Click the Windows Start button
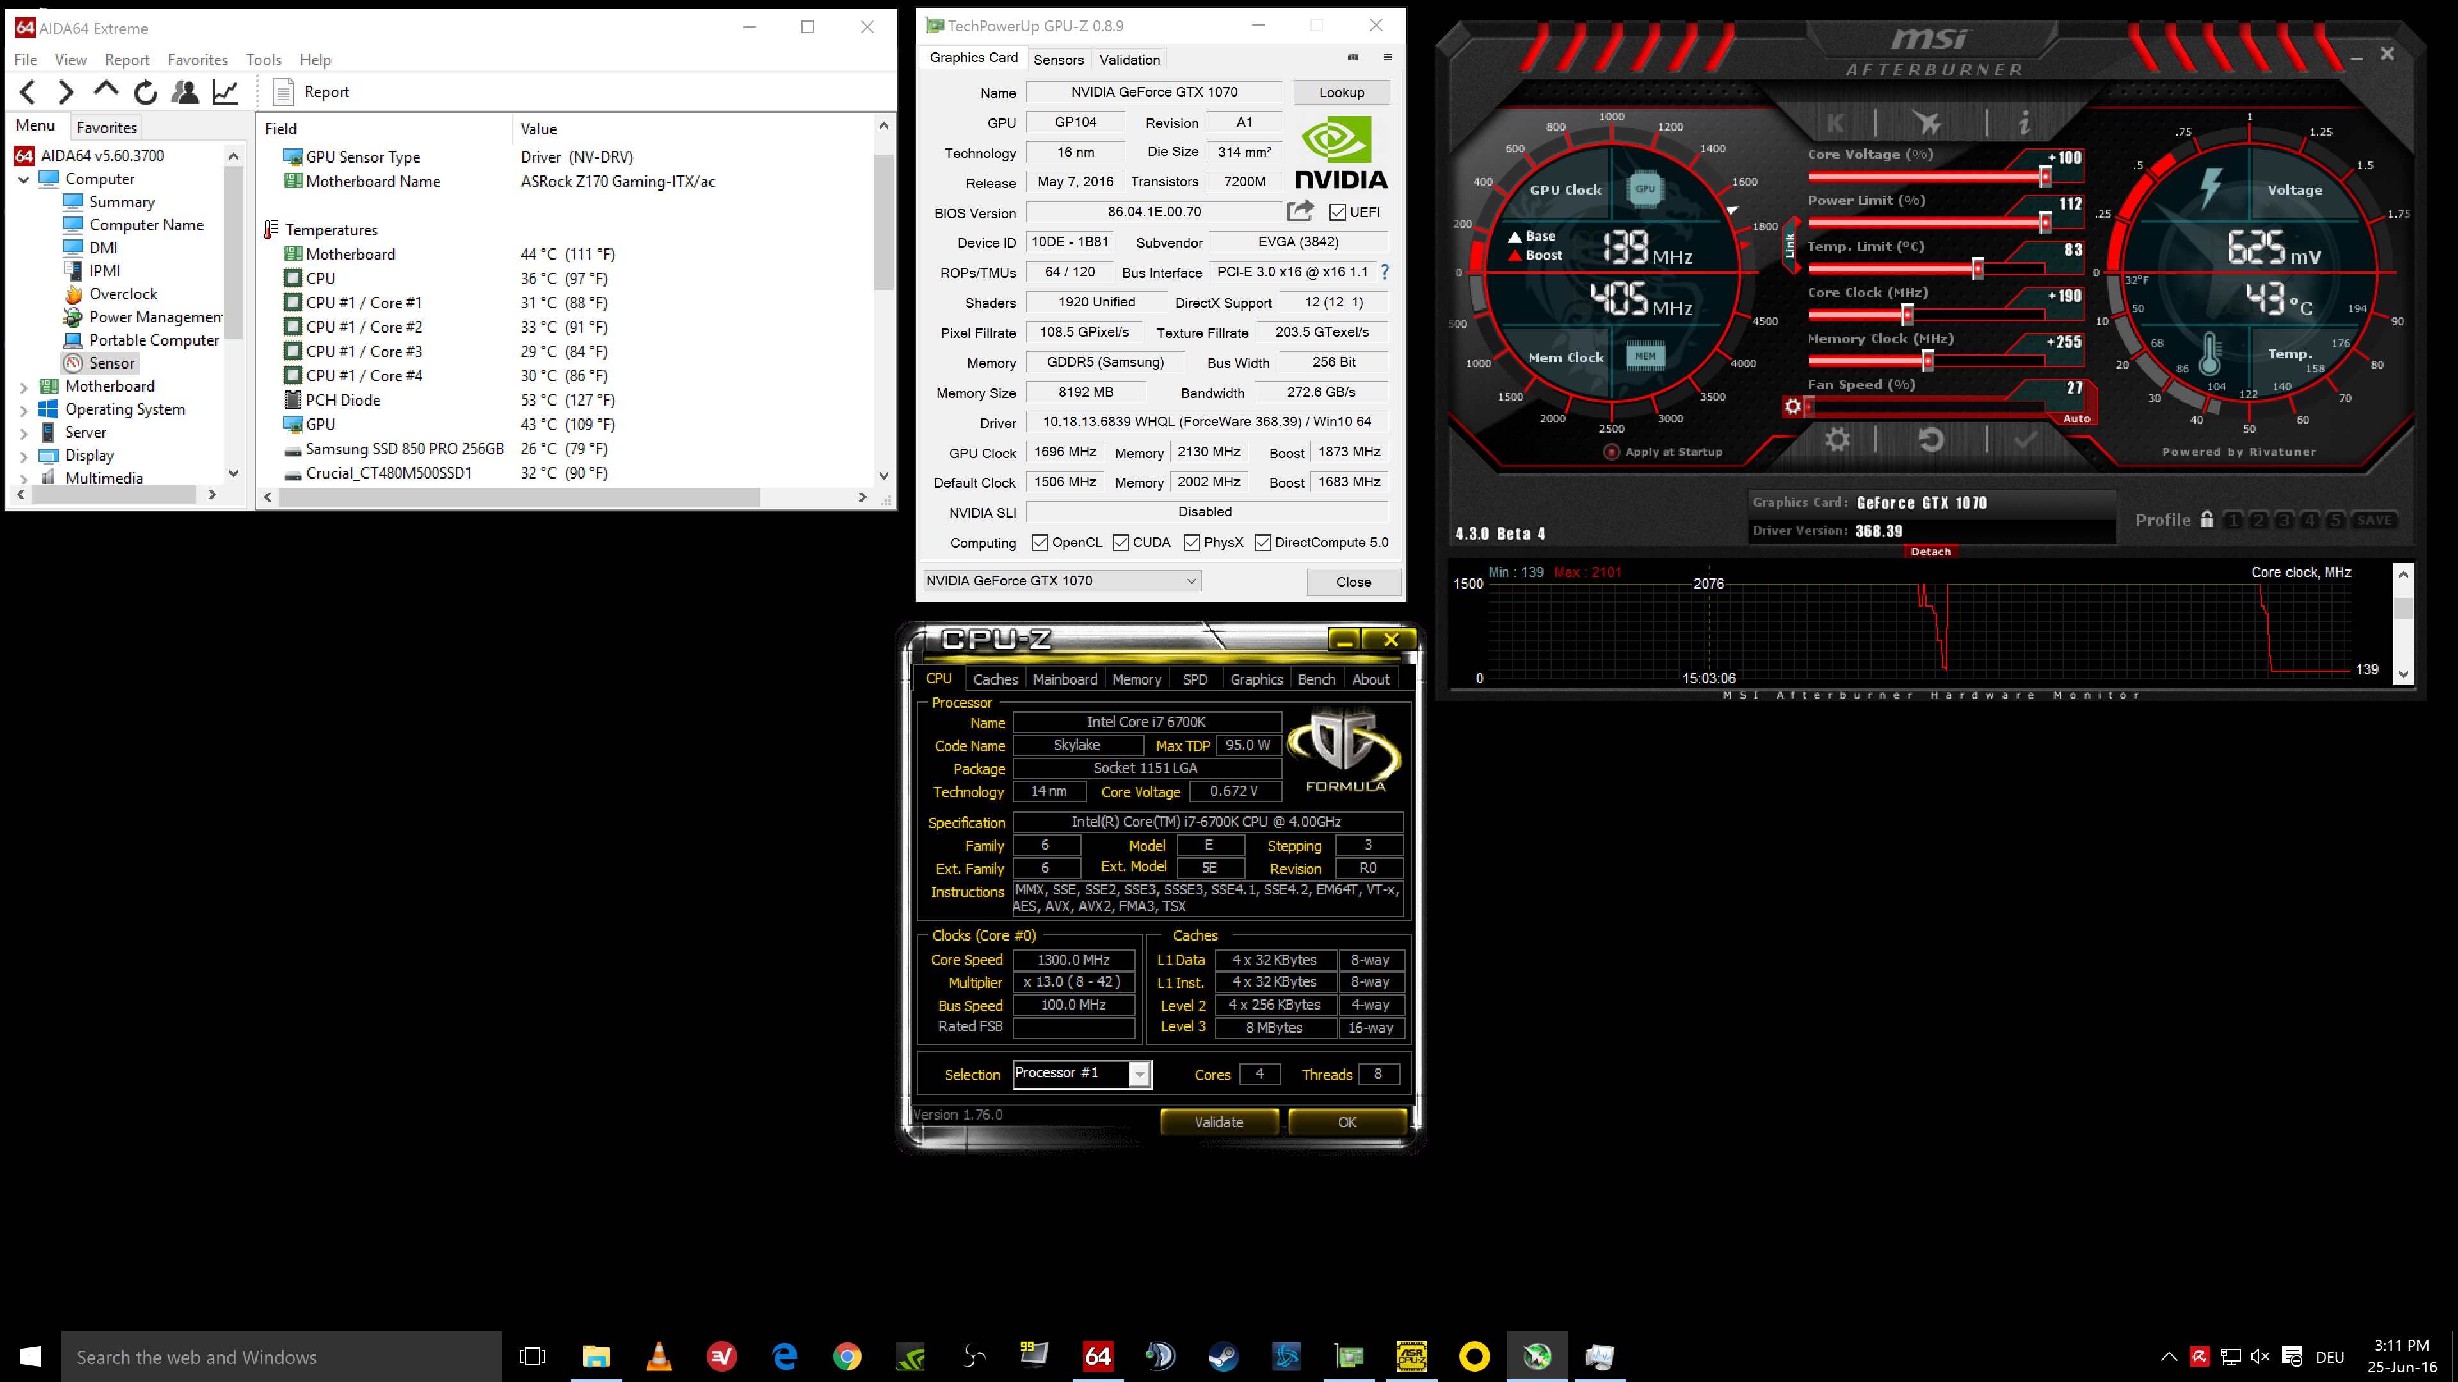Image resolution: width=2458 pixels, height=1382 pixels. [x=31, y=1356]
